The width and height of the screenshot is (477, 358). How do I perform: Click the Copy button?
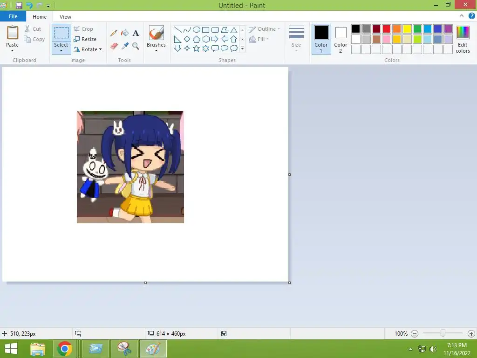(34, 39)
